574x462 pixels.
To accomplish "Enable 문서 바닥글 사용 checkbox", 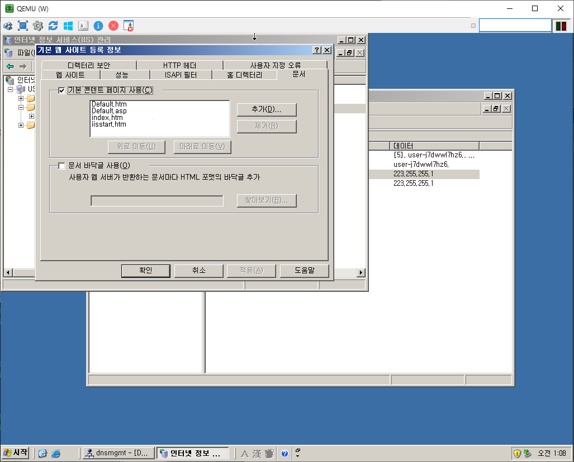I will [x=61, y=166].
